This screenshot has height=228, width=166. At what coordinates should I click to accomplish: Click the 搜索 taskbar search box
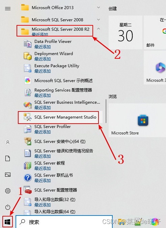[64, 222]
